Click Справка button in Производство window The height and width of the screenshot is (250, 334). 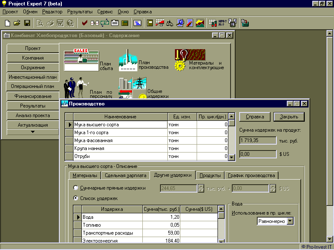(255, 117)
